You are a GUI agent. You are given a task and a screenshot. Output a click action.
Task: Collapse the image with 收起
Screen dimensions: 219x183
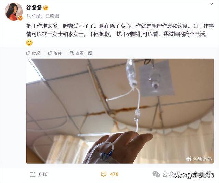click(33, 53)
